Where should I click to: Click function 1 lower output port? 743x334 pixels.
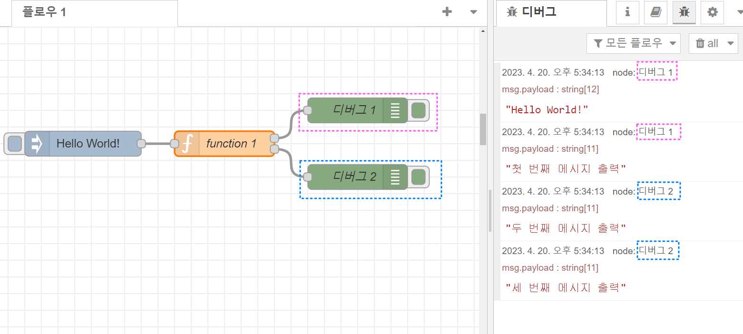click(274, 149)
